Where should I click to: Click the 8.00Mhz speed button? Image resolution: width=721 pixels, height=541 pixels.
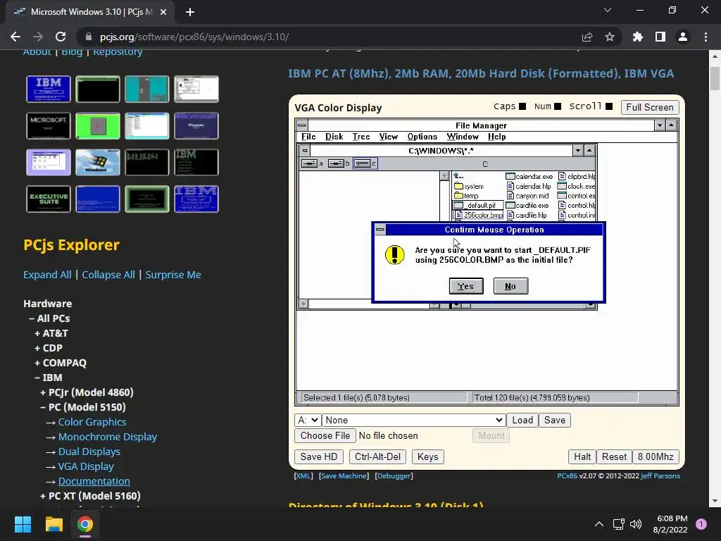656,456
